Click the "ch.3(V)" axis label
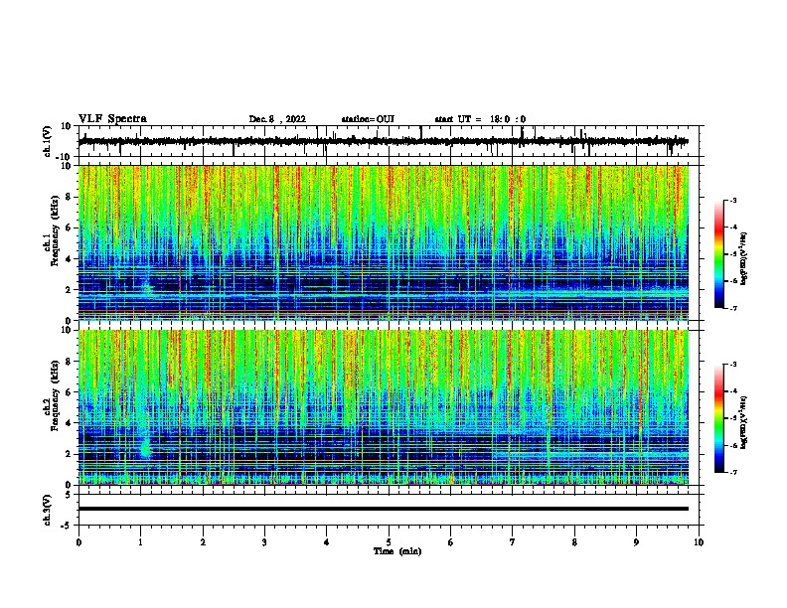 [48, 510]
